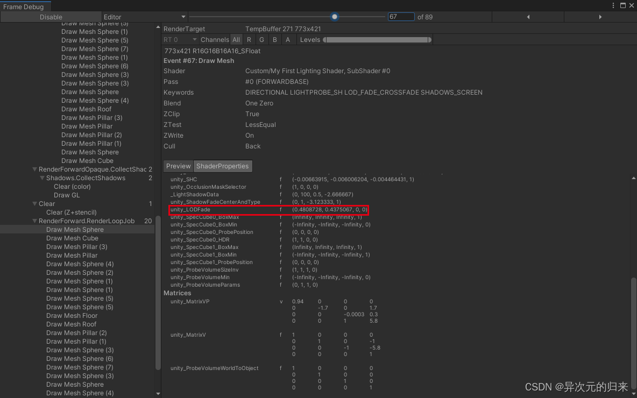The image size is (637, 398).
Task: Click the Disable frame debugger button
Action: point(51,17)
